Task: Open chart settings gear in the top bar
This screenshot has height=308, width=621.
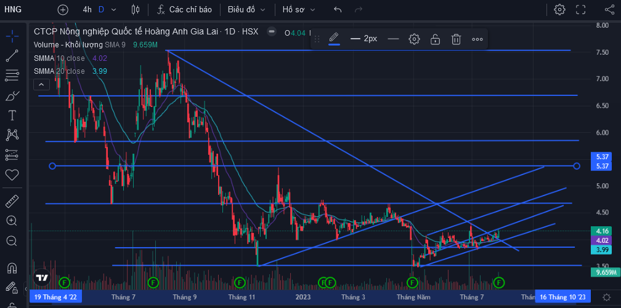Action: coord(559,9)
